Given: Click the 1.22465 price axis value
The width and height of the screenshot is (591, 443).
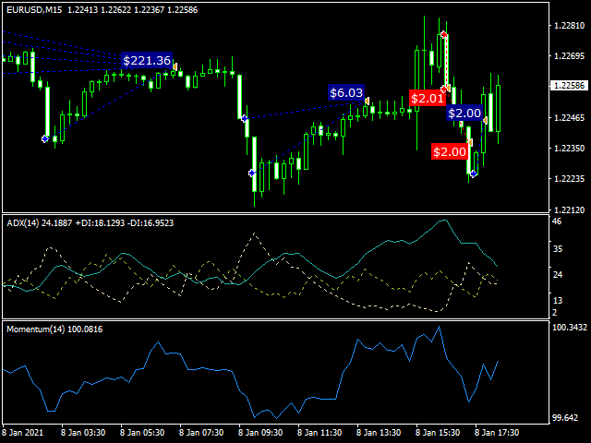Looking at the screenshot, I should [x=569, y=118].
